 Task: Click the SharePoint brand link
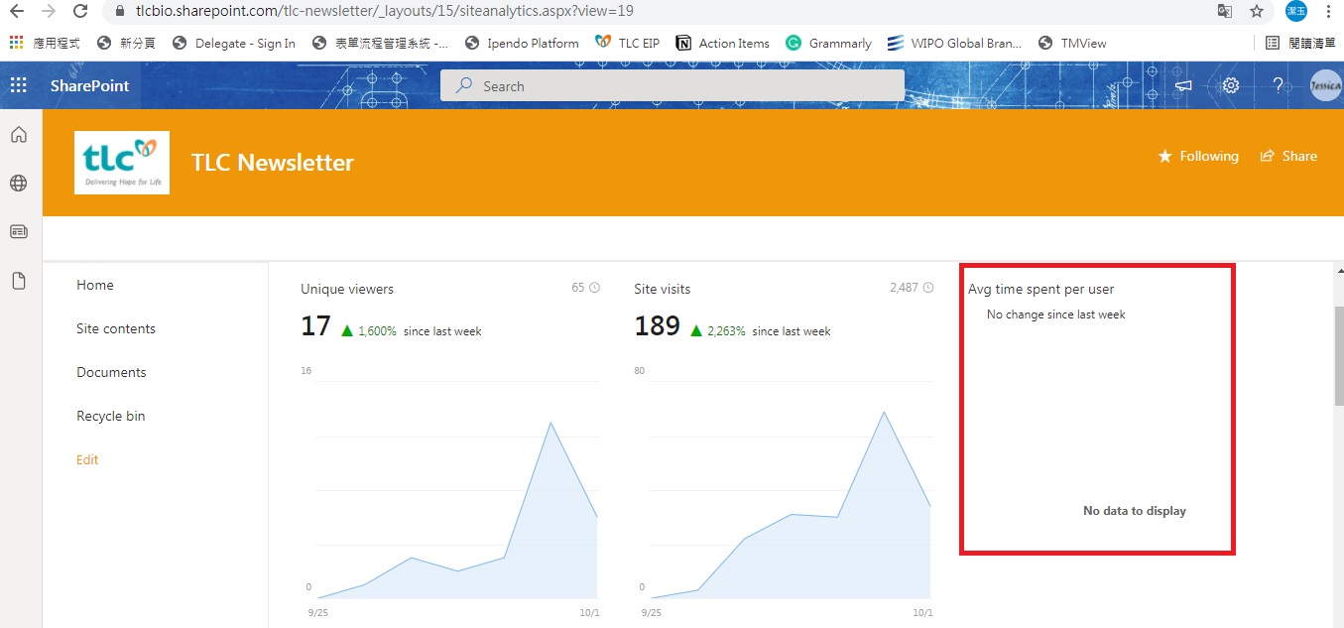point(90,86)
